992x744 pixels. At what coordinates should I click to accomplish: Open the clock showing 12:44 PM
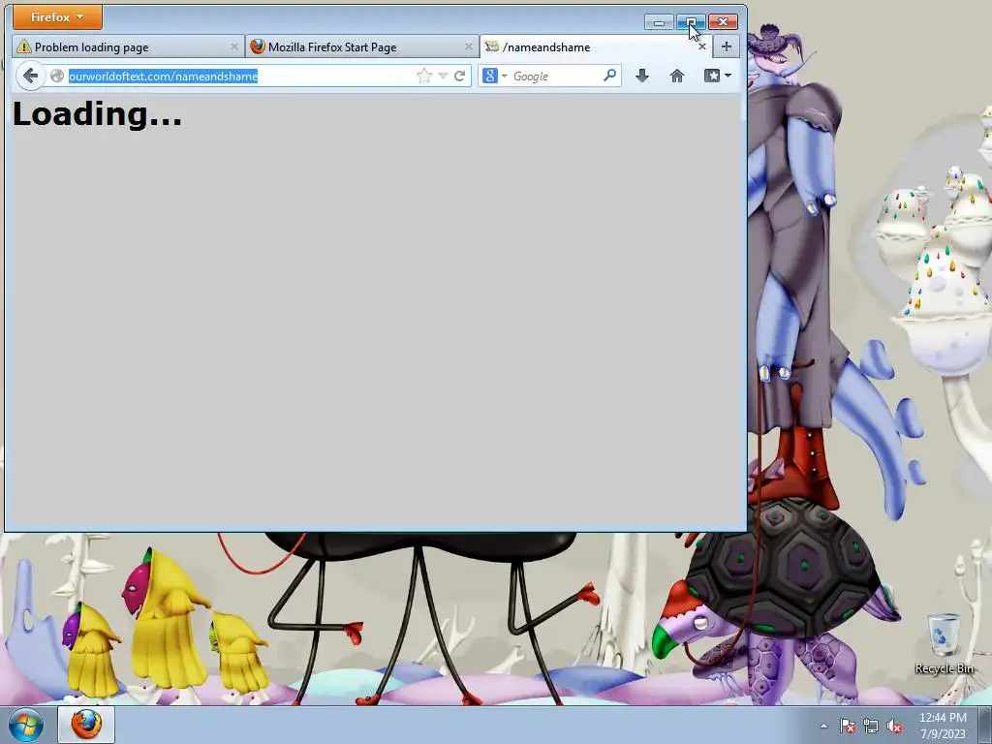(943, 726)
